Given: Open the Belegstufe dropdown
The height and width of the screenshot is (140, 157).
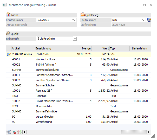Looking at the screenshot, I should click(x=75, y=39).
